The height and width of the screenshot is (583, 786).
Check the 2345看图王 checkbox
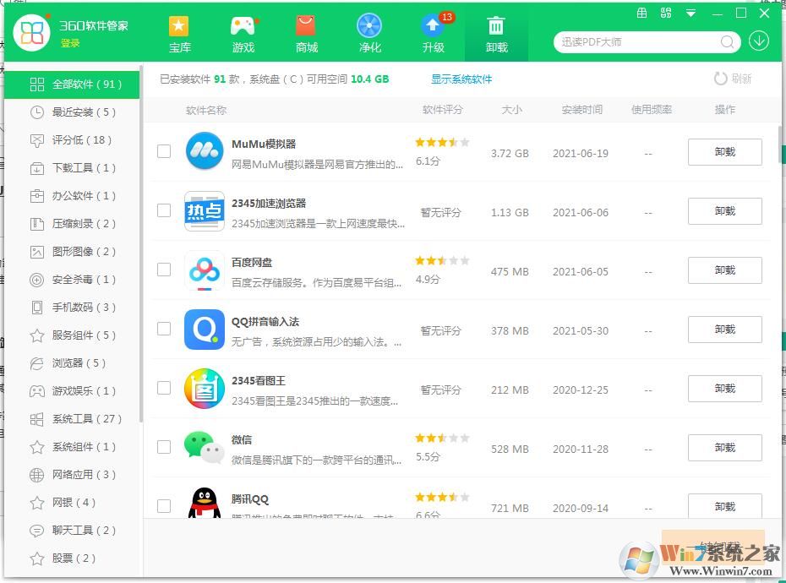164,388
